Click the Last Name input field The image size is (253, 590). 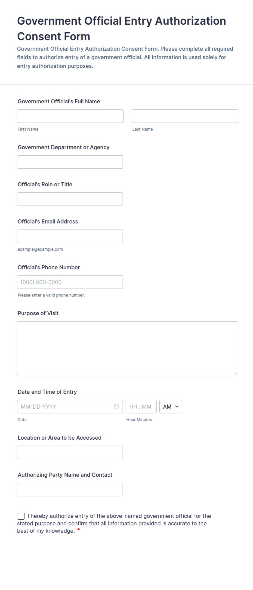pyautogui.click(x=185, y=116)
